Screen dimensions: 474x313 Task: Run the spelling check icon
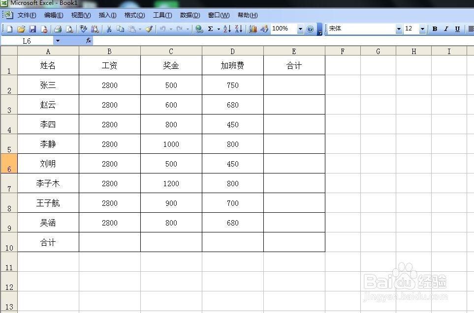click(x=84, y=29)
